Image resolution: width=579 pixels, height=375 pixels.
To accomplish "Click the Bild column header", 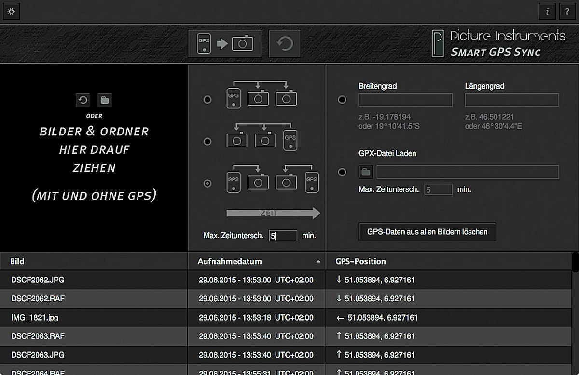I will click(x=17, y=261).
